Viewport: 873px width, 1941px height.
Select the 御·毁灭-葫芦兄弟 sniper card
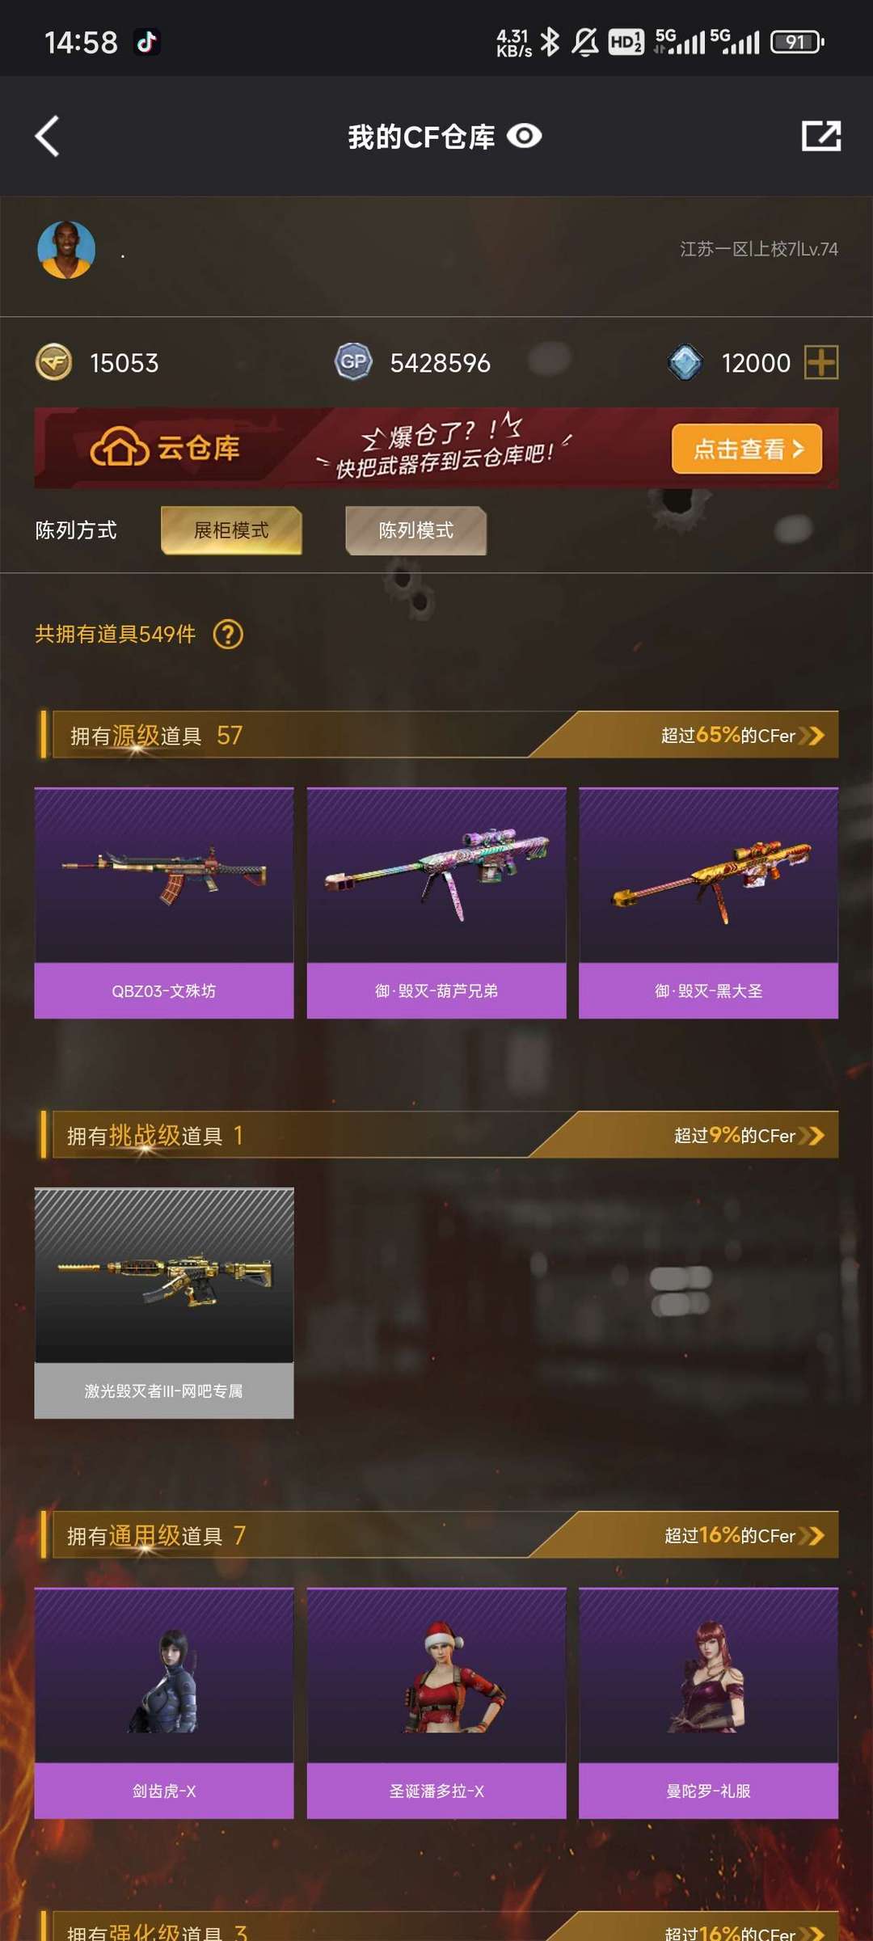tap(436, 902)
